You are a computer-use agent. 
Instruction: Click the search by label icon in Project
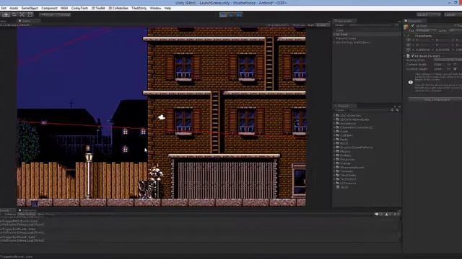(x=397, y=110)
